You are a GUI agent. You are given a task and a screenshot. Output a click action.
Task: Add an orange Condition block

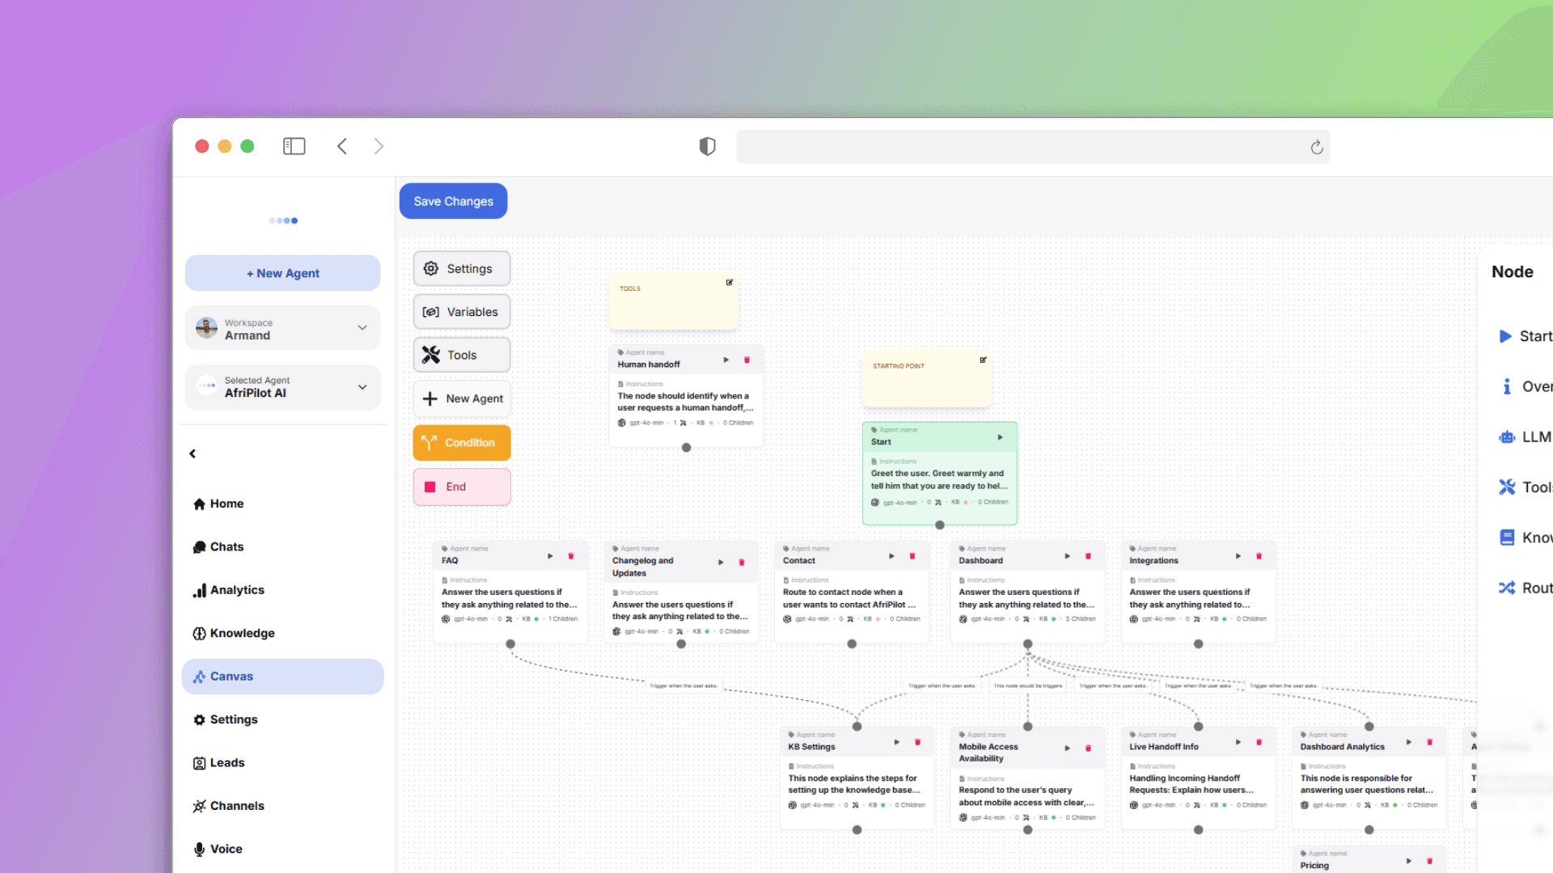[461, 443]
